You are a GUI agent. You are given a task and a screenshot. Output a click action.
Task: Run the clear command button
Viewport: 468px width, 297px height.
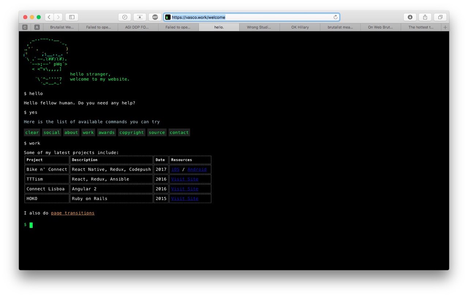tap(32, 132)
